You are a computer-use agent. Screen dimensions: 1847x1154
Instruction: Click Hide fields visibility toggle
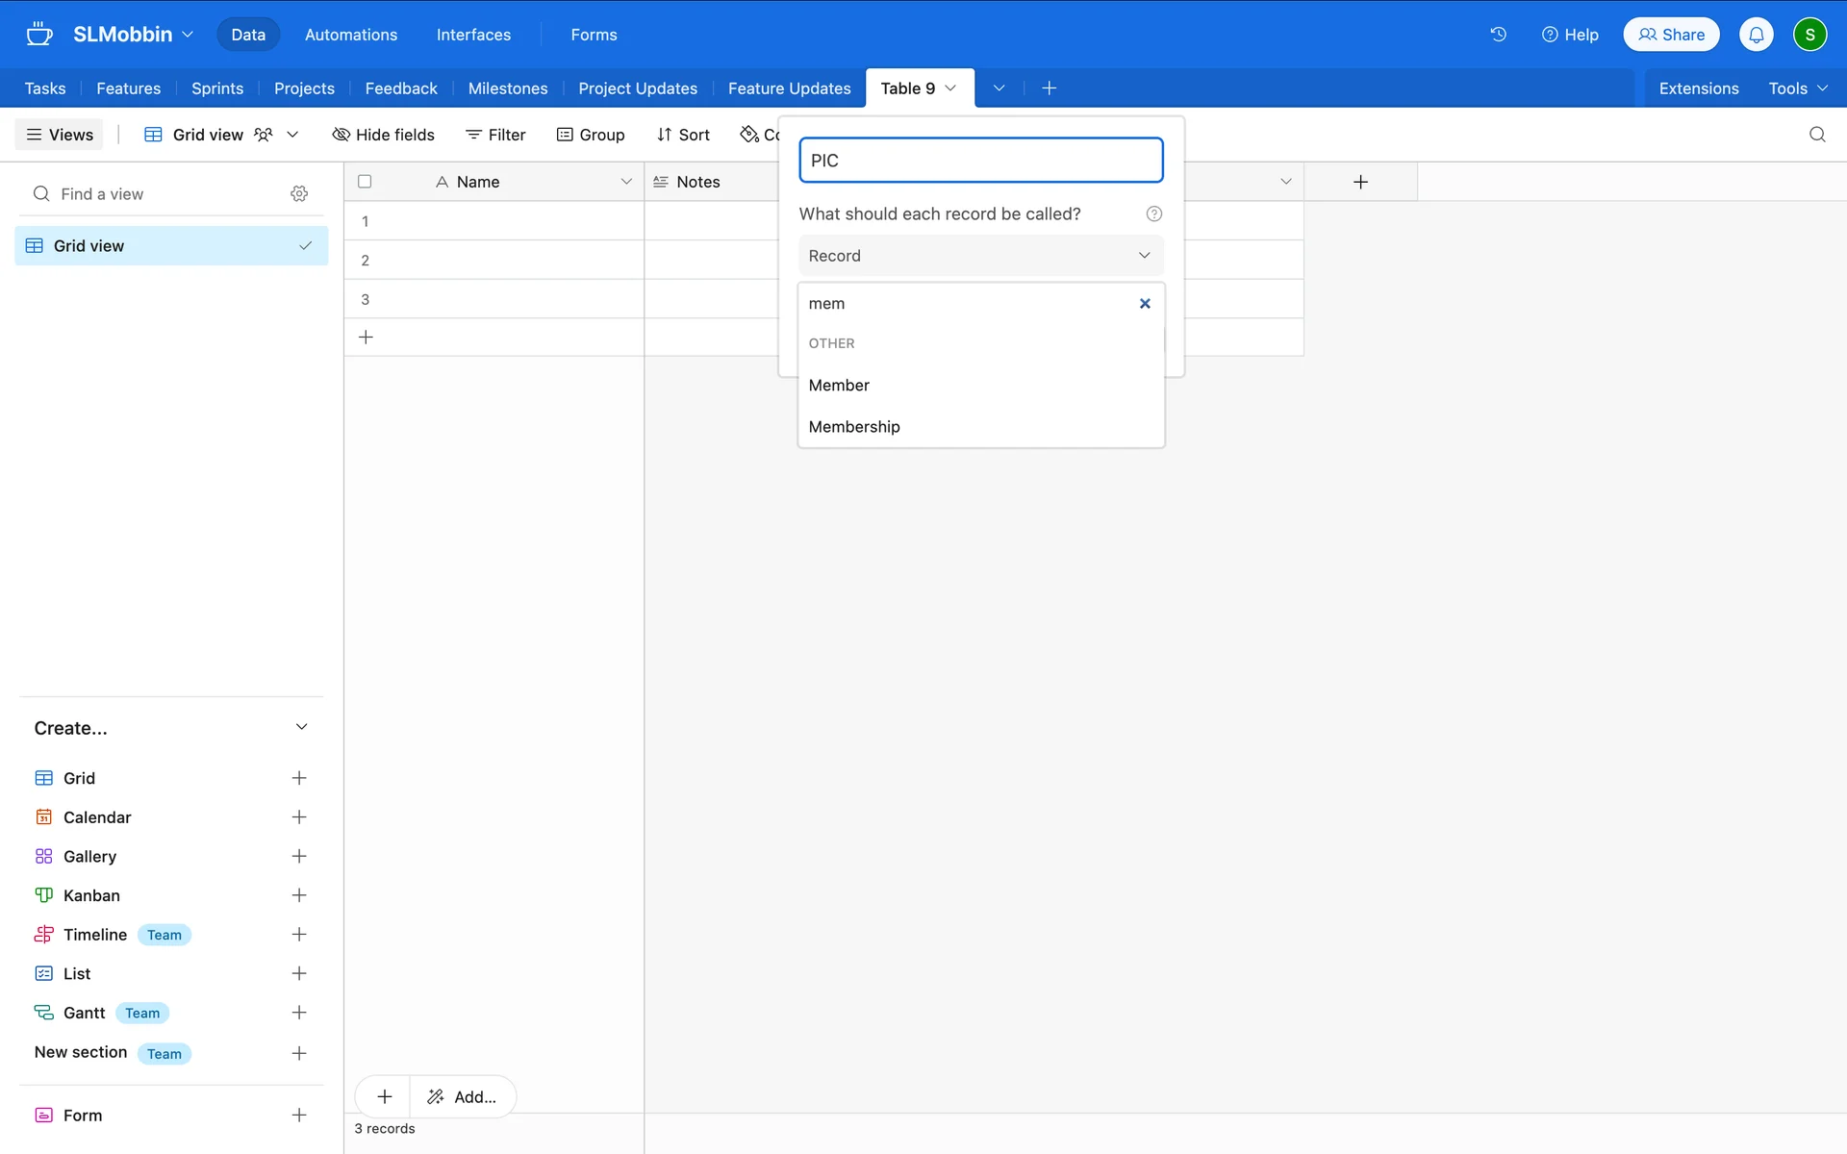tap(383, 135)
